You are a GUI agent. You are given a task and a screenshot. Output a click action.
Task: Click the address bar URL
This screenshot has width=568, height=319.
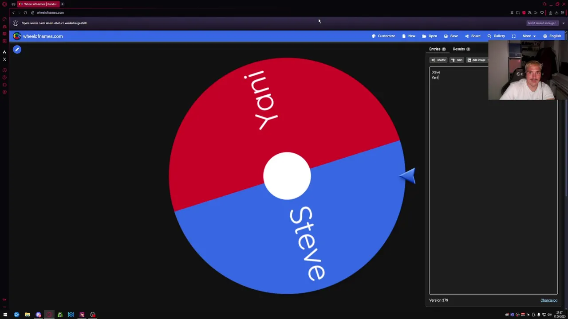coord(50,12)
